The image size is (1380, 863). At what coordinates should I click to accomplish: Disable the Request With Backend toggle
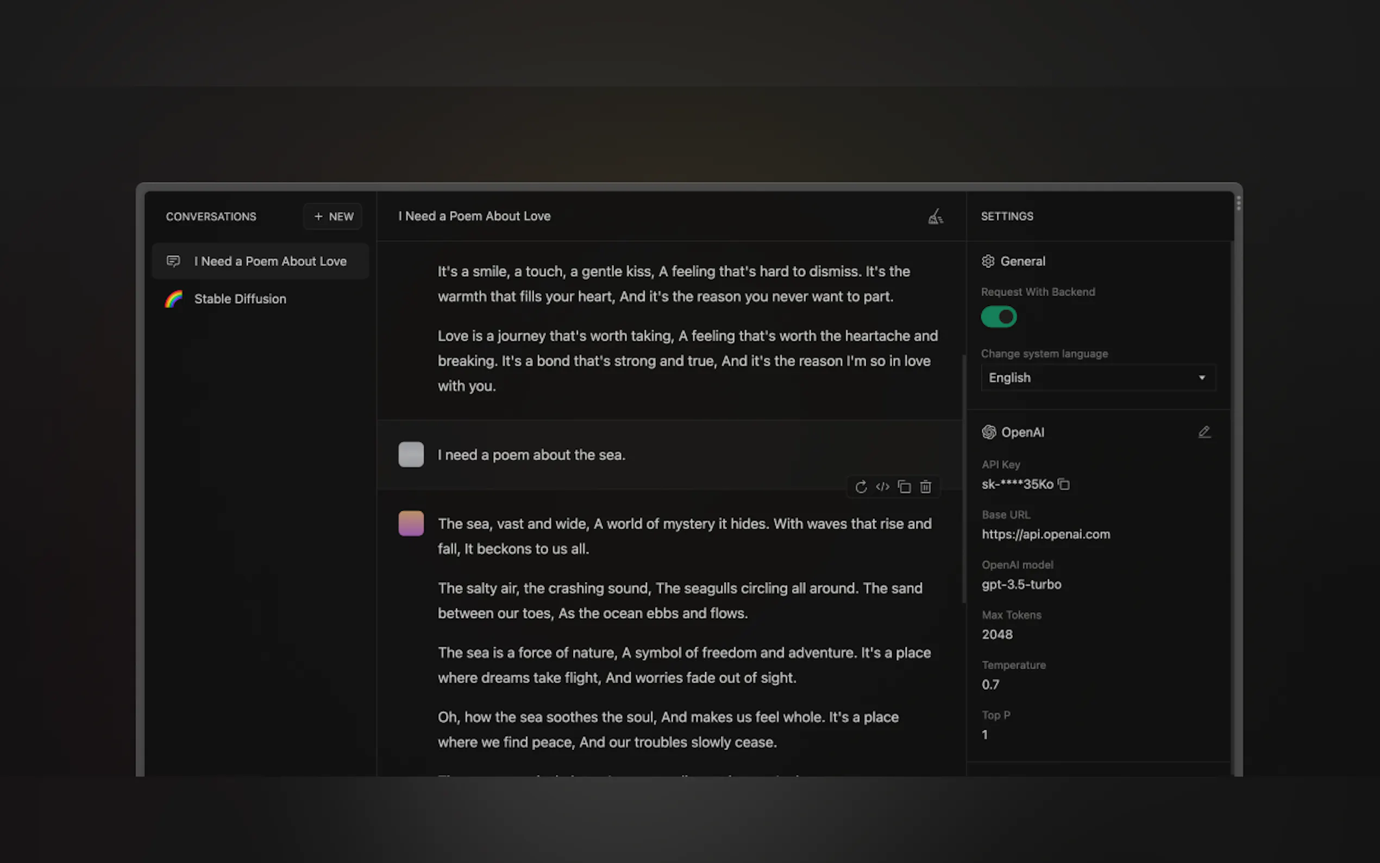[x=999, y=317]
